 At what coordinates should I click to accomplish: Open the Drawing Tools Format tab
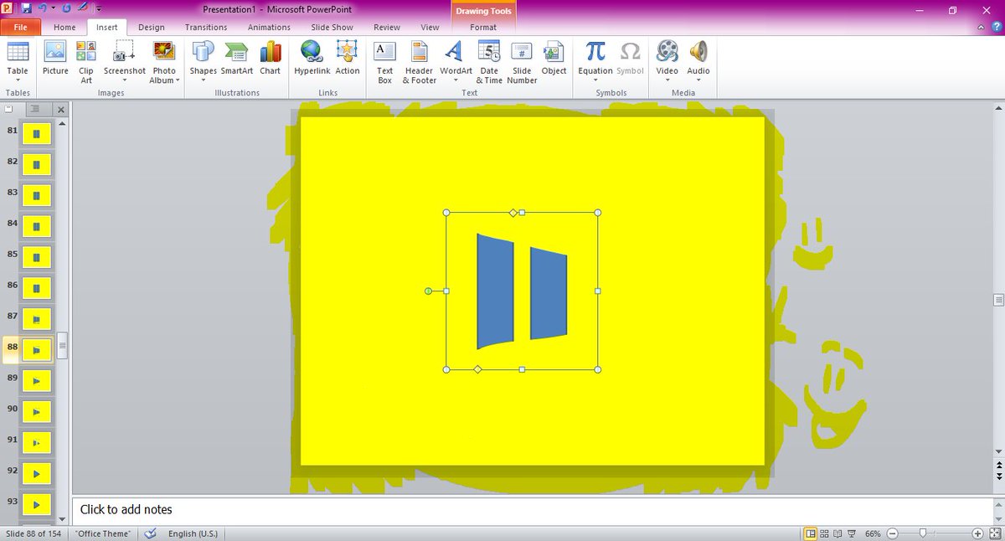pyautogui.click(x=483, y=27)
